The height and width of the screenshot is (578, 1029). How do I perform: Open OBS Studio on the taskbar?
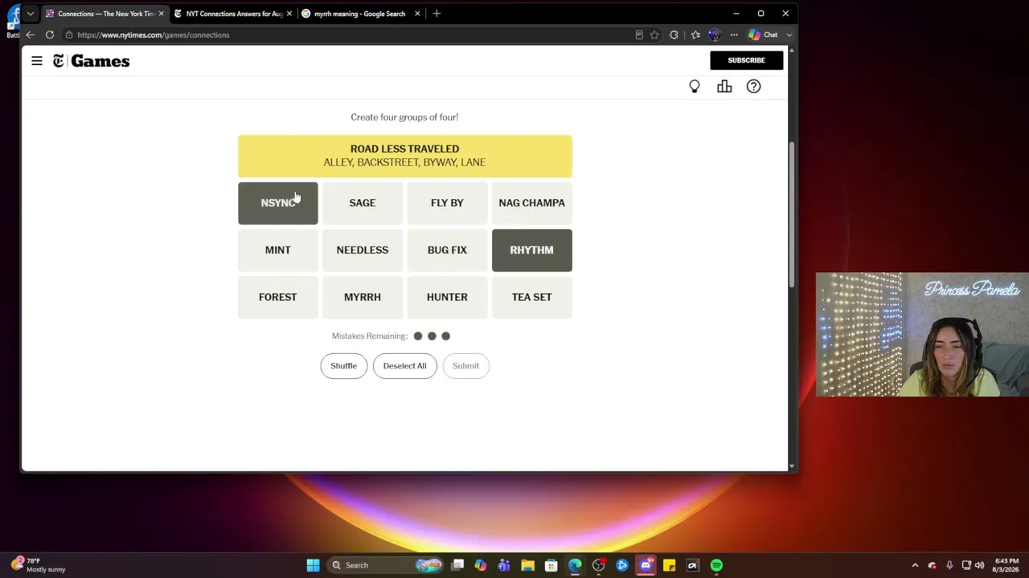(598, 565)
